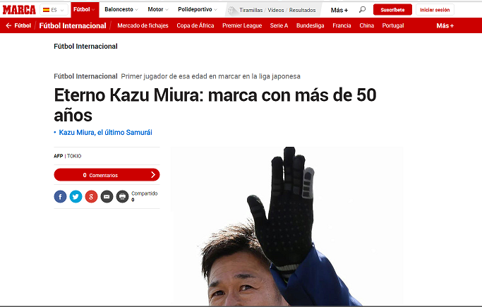Click Iniciar sesión button
This screenshot has width=482, height=307.
435,10
